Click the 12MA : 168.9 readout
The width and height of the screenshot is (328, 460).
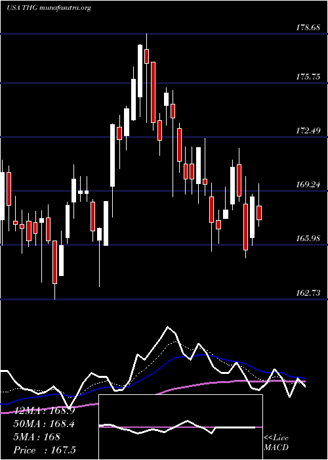click(44, 411)
